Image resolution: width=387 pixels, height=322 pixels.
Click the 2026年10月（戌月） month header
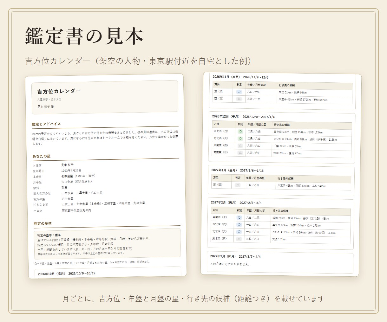click(x=67, y=274)
